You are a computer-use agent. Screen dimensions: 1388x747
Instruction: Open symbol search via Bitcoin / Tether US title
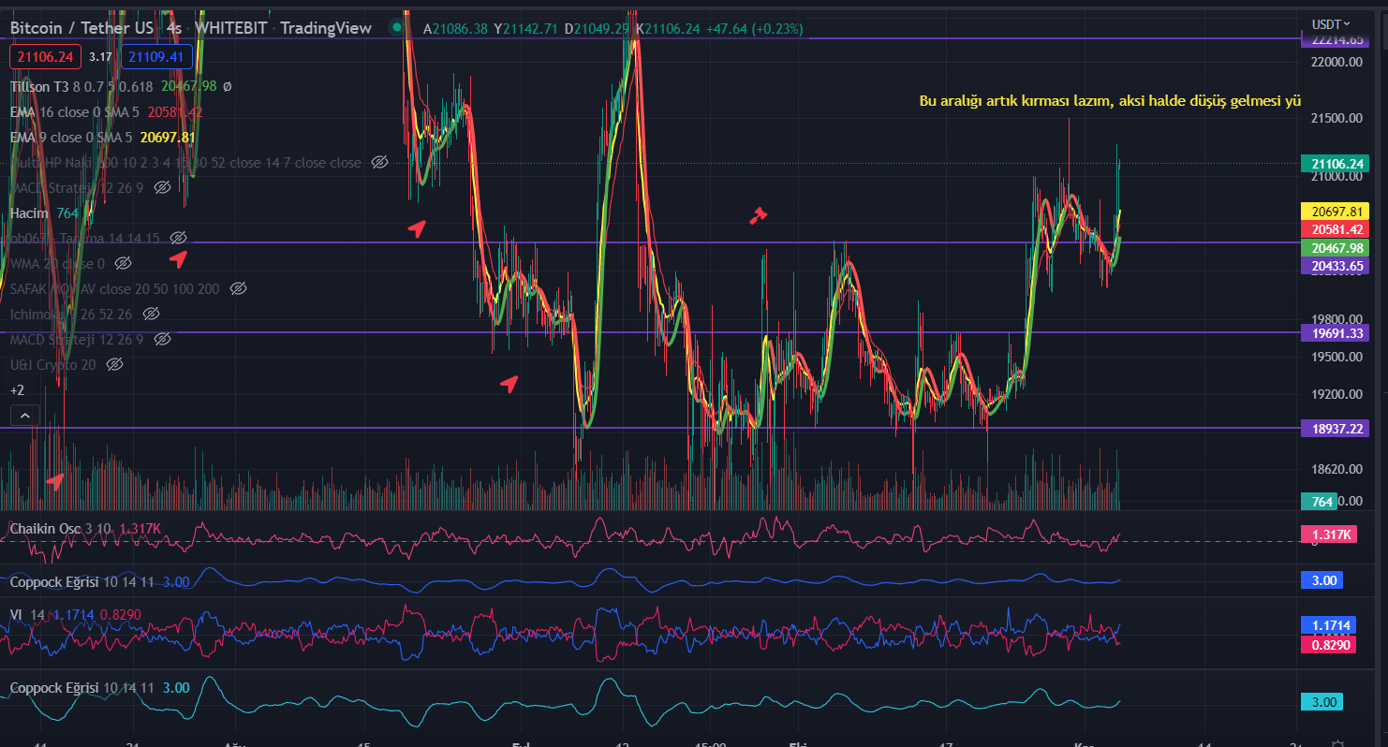click(x=81, y=29)
